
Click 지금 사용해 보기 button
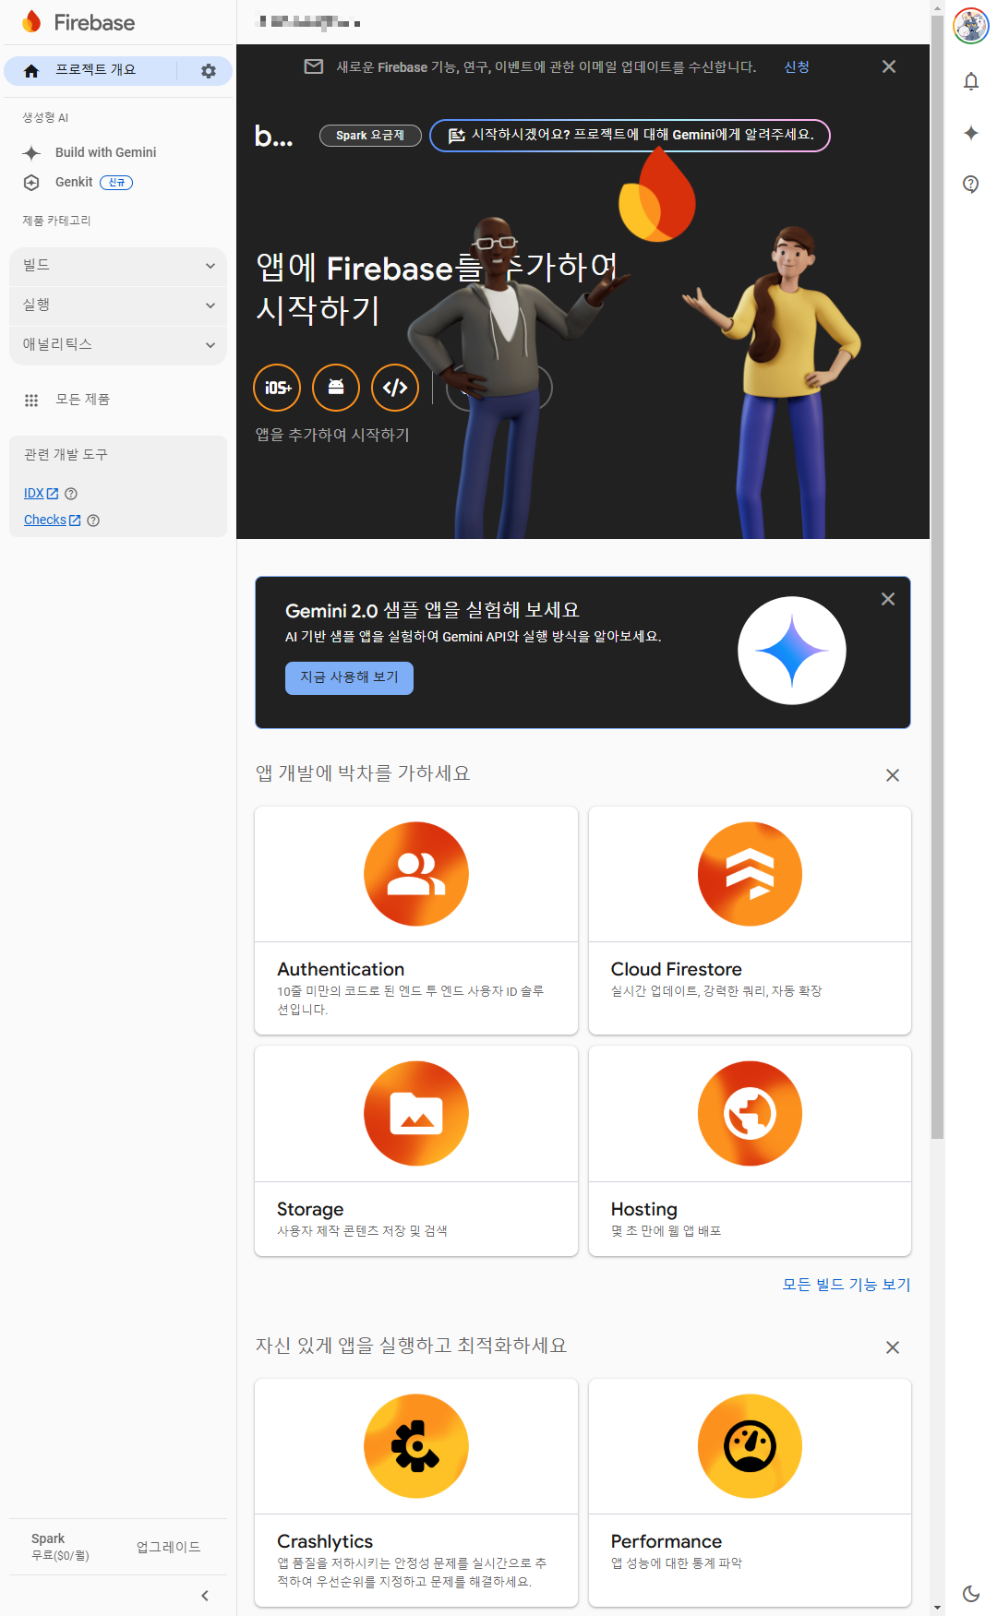click(x=349, y=677)
